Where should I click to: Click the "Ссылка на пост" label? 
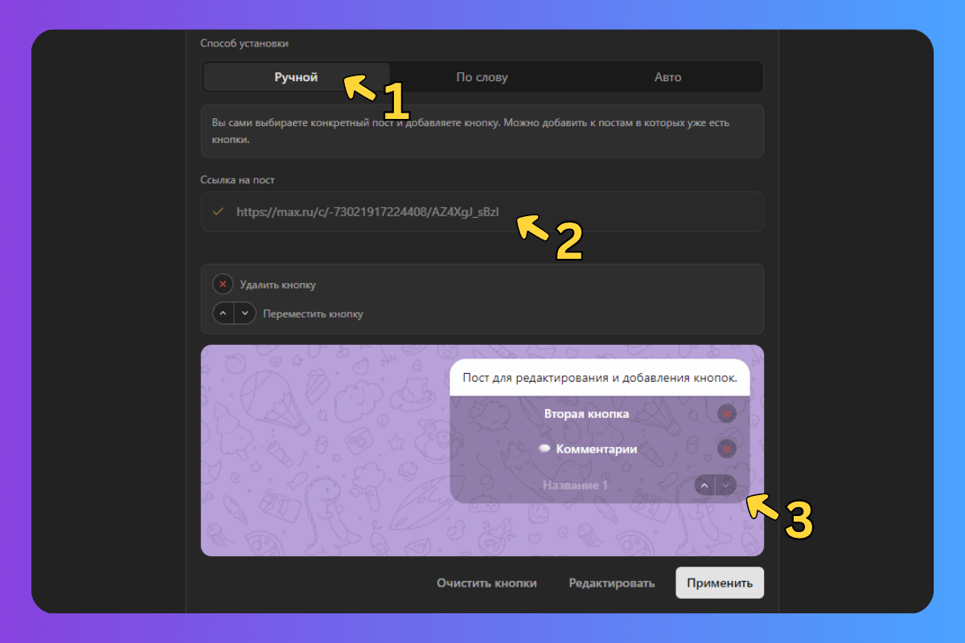(237, 179)
